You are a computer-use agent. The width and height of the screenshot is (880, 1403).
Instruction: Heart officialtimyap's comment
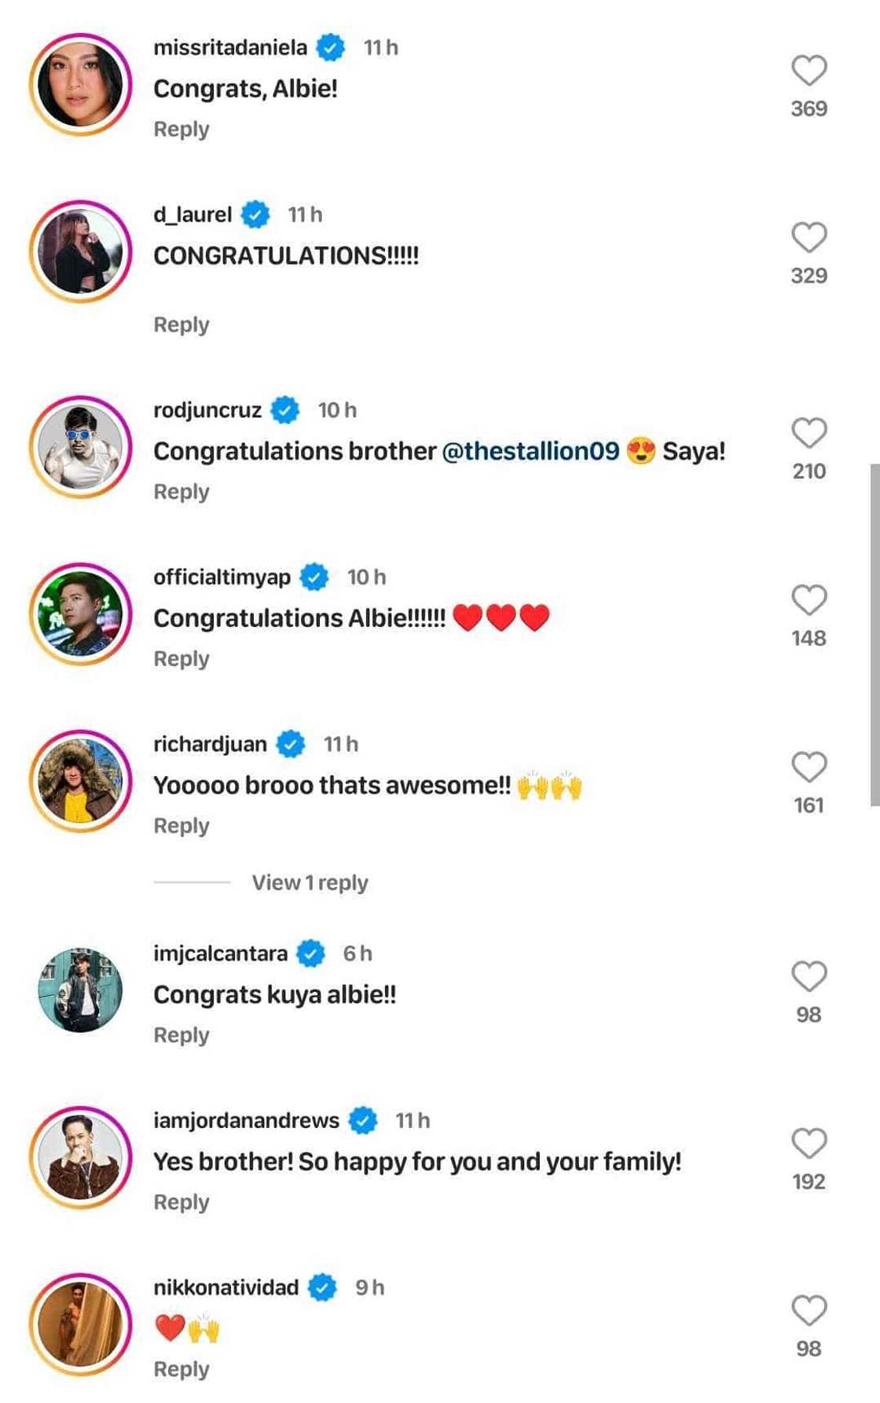click(808, 600)
